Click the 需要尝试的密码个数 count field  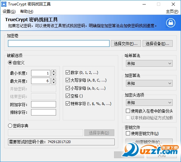point(61,142)
